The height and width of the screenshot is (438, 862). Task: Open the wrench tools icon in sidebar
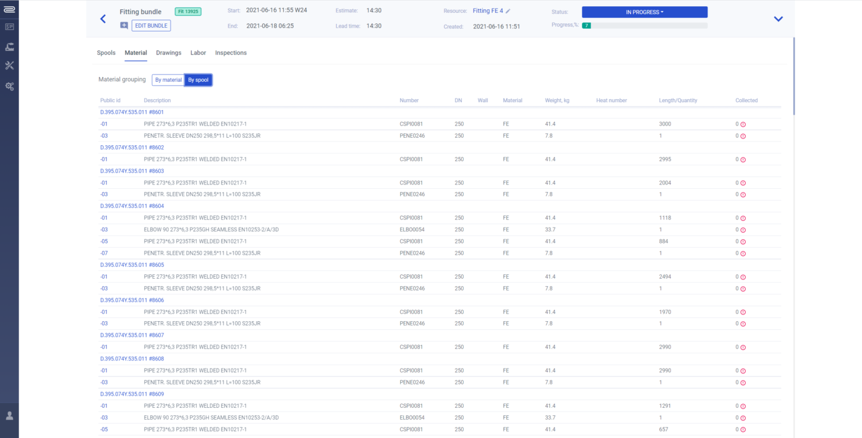(x=9, y=66)
